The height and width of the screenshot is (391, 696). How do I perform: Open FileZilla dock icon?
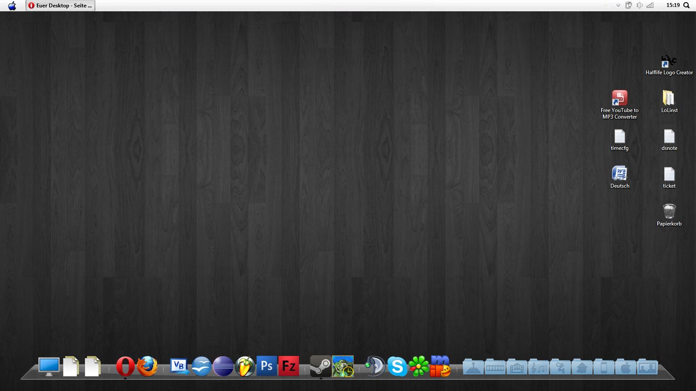(289, 366)
